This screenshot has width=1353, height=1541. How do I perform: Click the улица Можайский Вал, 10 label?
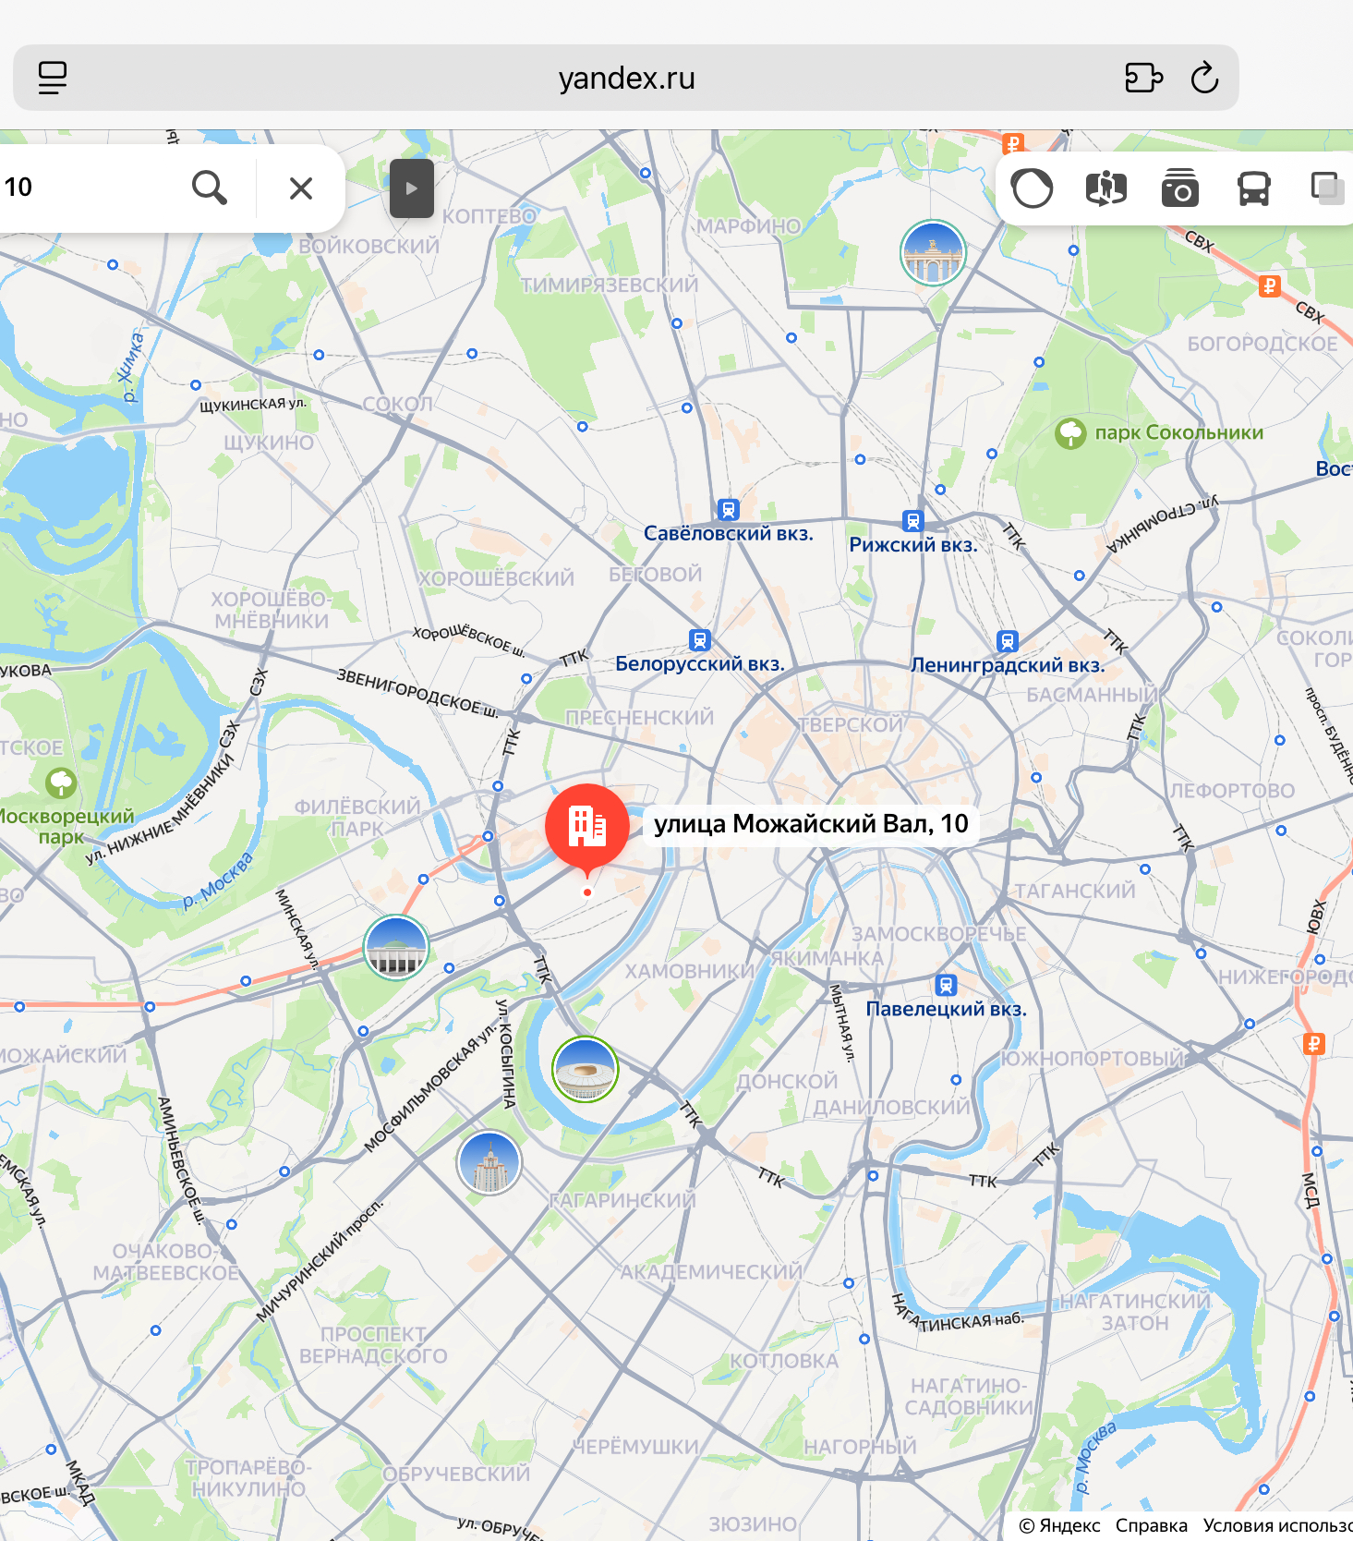[811, 823]
